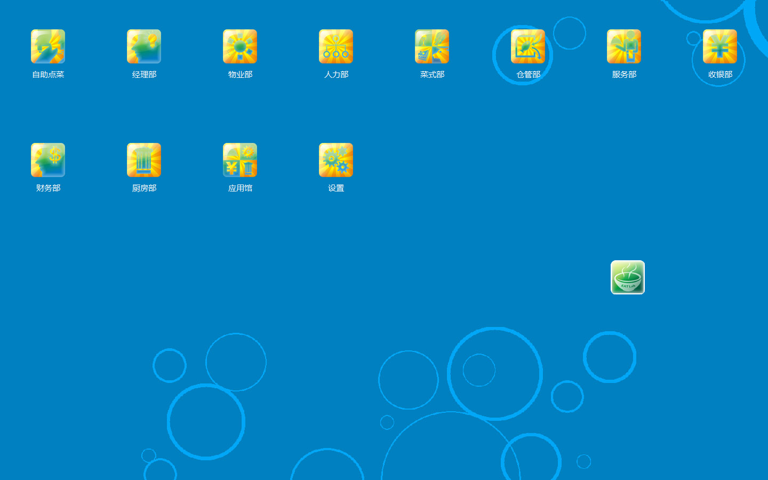Select the 人力部 human resources icon
Image resolution: width=768 pixels, height=480 pixels.
point(336,46)
